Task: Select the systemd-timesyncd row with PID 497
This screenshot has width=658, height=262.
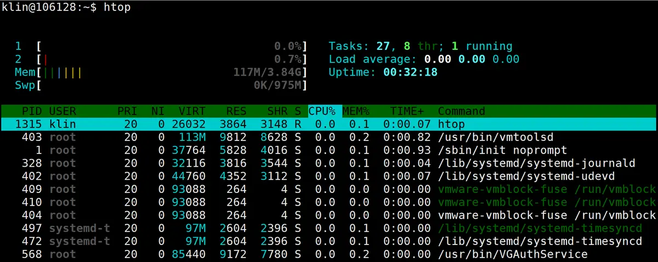Action: pos(328,229)
